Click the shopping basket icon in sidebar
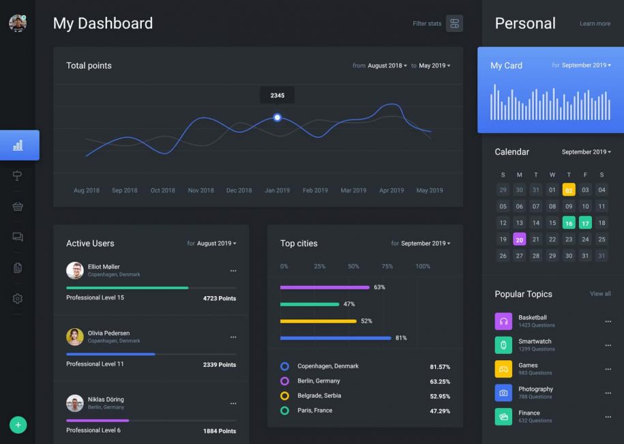This screenshot has width=624, height=444. pos(18,206)
